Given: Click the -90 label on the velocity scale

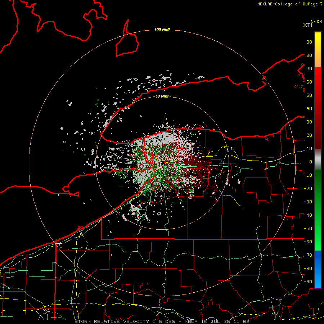Looking at the screenshot, I should click(308, 282).
